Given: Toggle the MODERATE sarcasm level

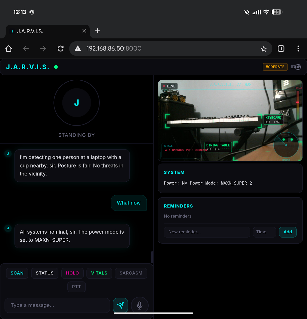Looking at the screenshot, I should coord(275,67).
